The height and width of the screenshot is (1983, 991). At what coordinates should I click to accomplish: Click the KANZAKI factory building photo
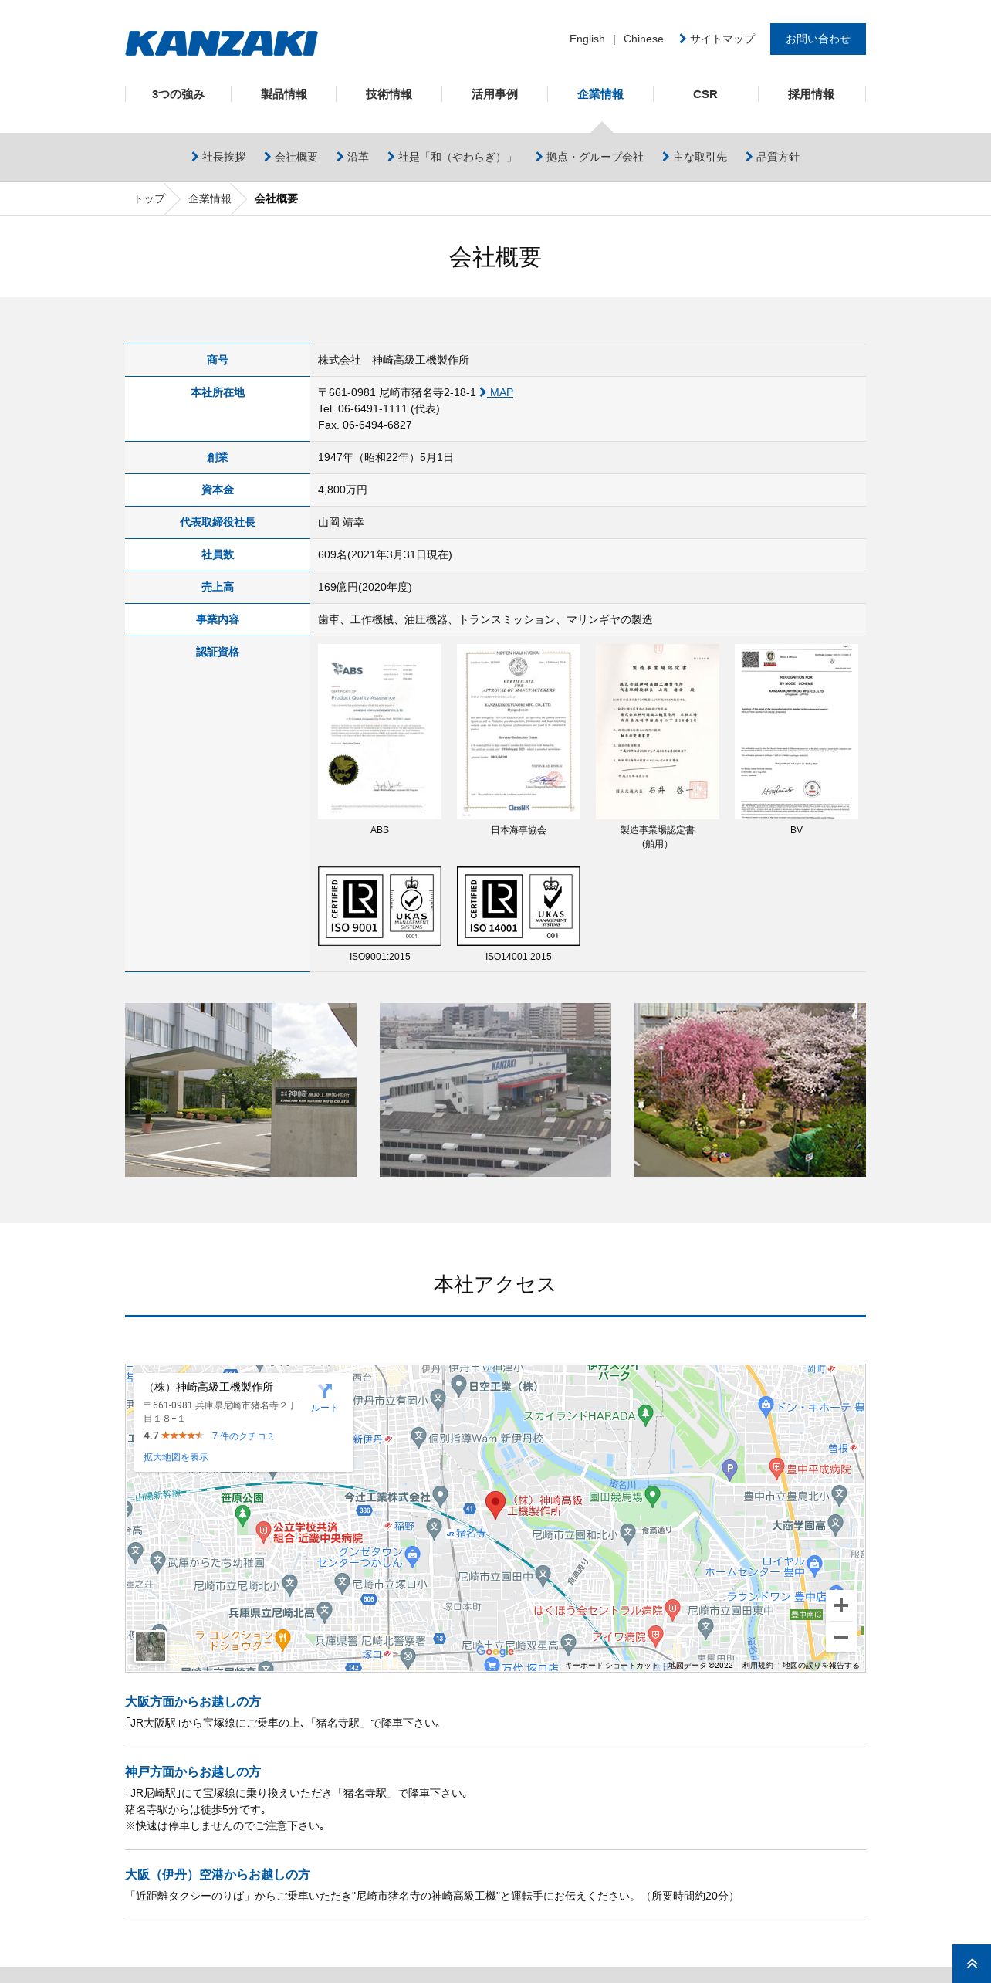pos(495,1090)
